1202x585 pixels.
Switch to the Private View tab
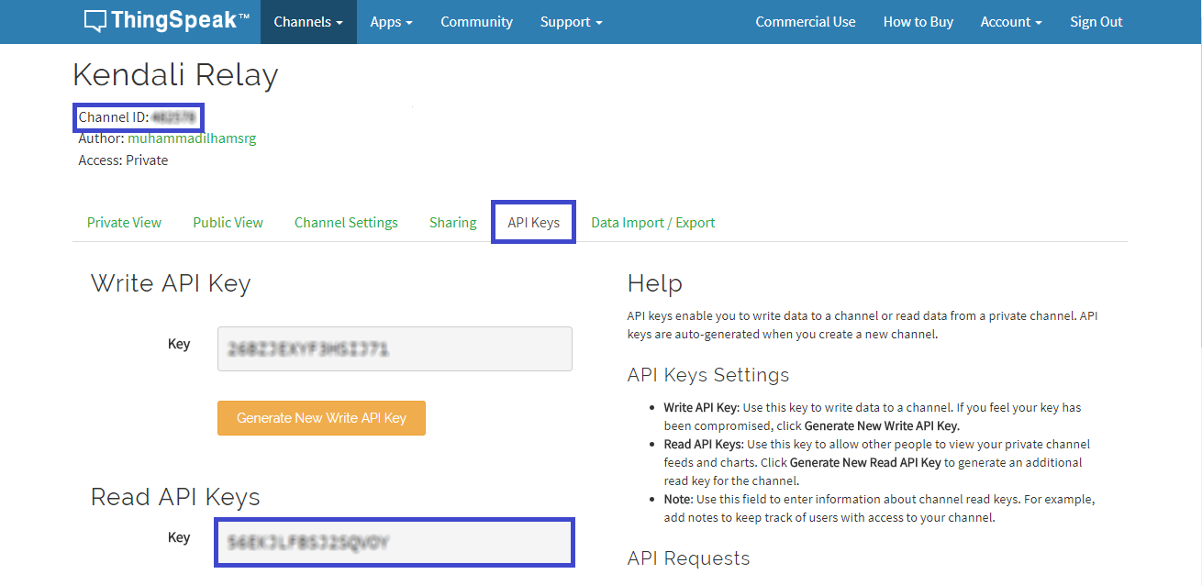tap(124, 223)
